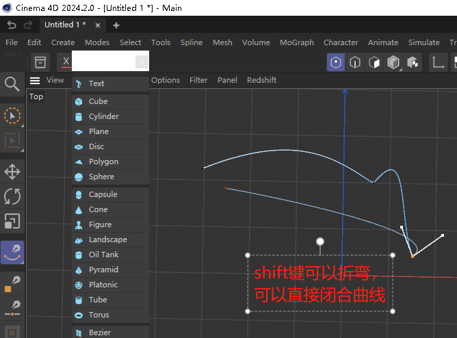Open the Tools menu
The image size is (457, 338).
click(161, 42)
